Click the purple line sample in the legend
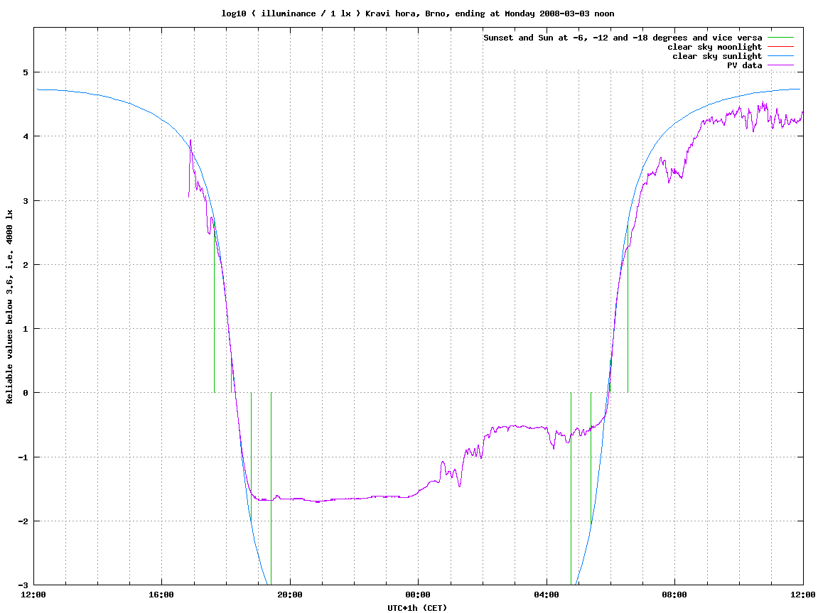The width and height of the screenshot is (818, 613). pos(780,65)
